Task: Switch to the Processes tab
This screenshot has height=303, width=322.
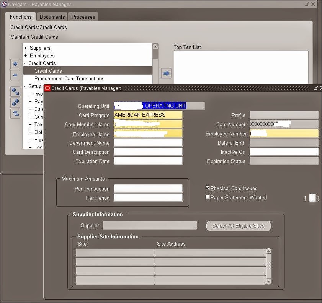Action: 83,16
